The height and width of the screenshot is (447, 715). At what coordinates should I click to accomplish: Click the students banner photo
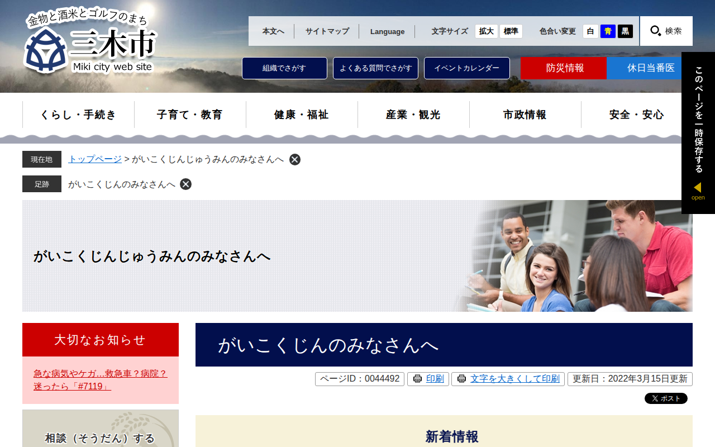point(575,256)
